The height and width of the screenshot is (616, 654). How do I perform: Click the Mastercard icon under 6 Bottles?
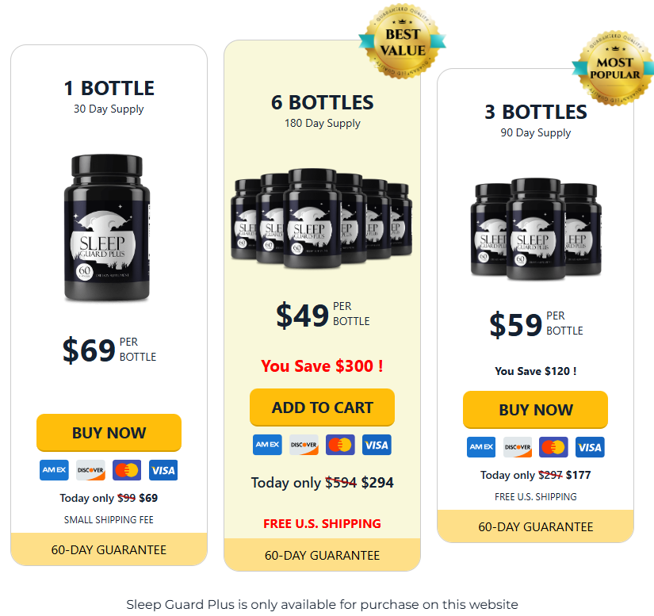(340, 445)
